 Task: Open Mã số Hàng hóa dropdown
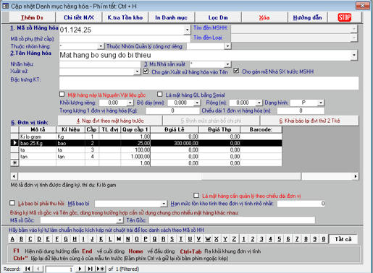pos(187,30)
